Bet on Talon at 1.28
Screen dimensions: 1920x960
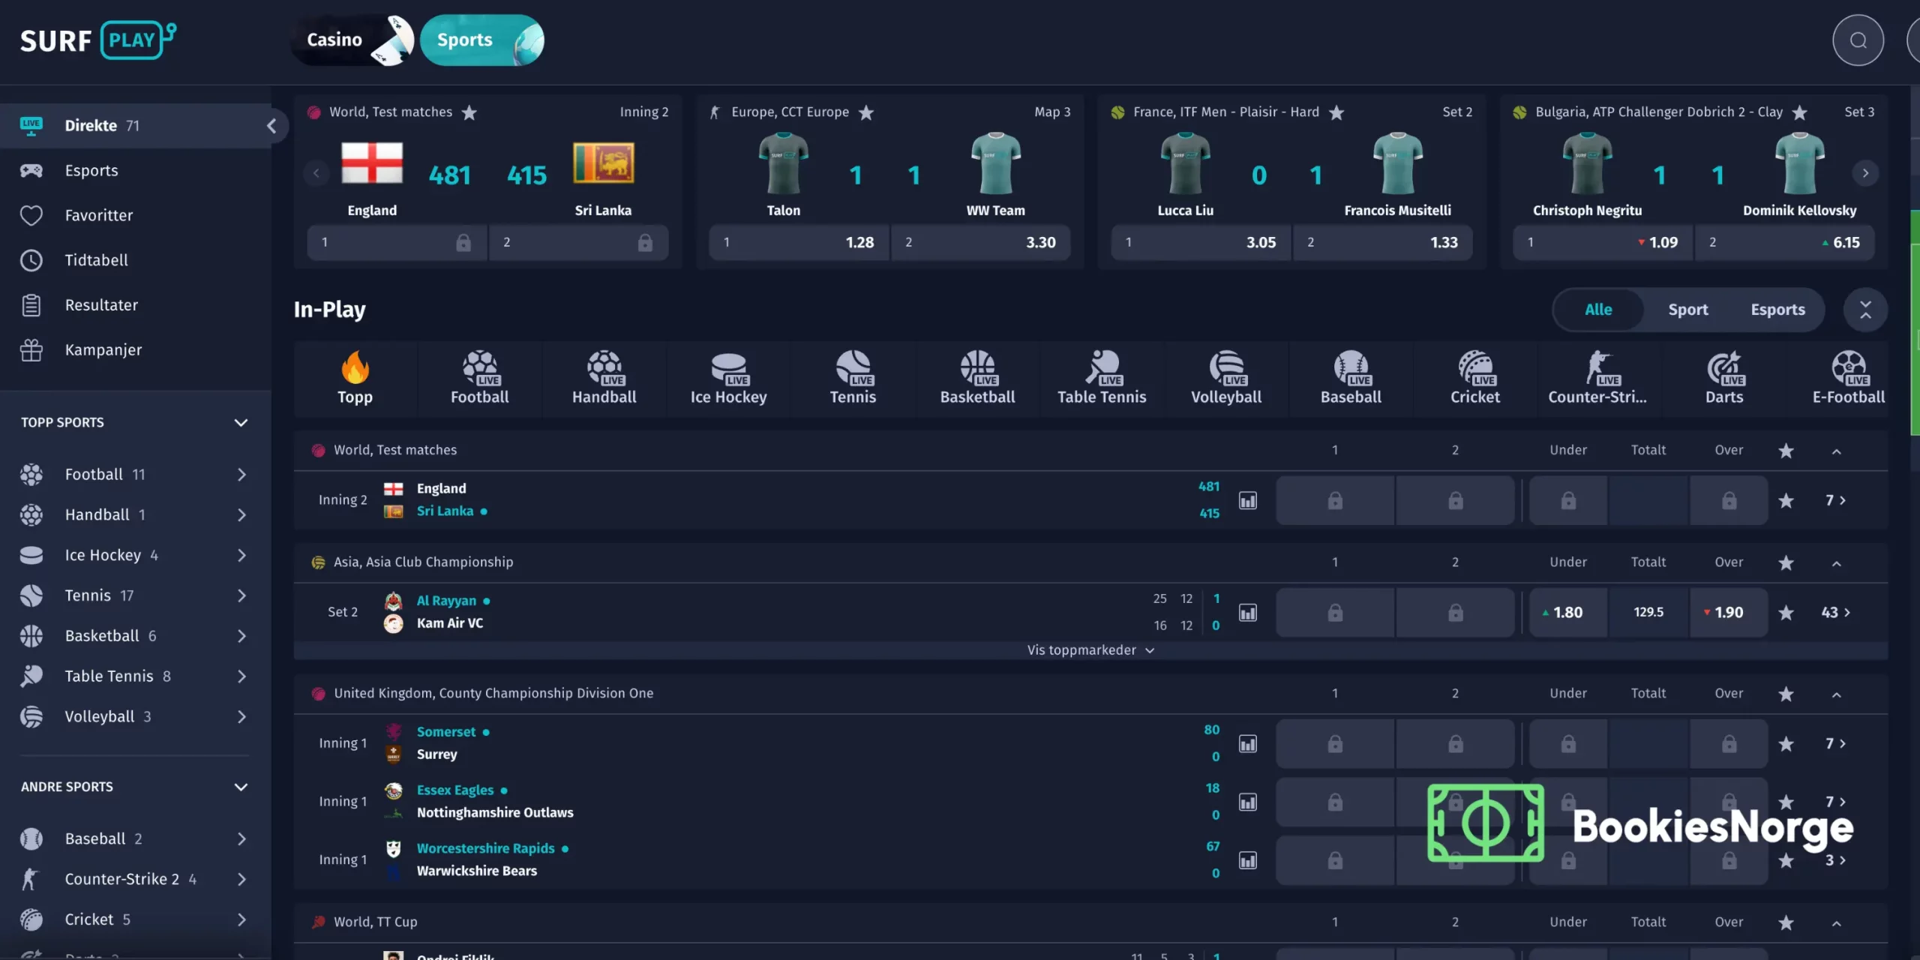click(799, 242)
